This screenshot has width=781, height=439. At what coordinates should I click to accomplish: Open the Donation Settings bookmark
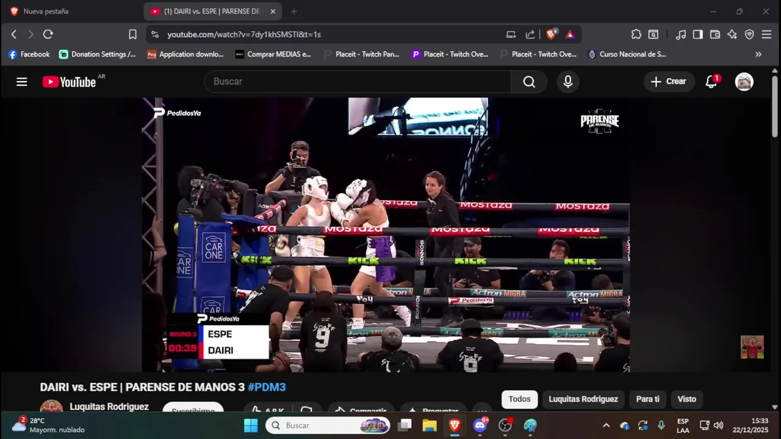pyautogui.click(x=98, y=54)
